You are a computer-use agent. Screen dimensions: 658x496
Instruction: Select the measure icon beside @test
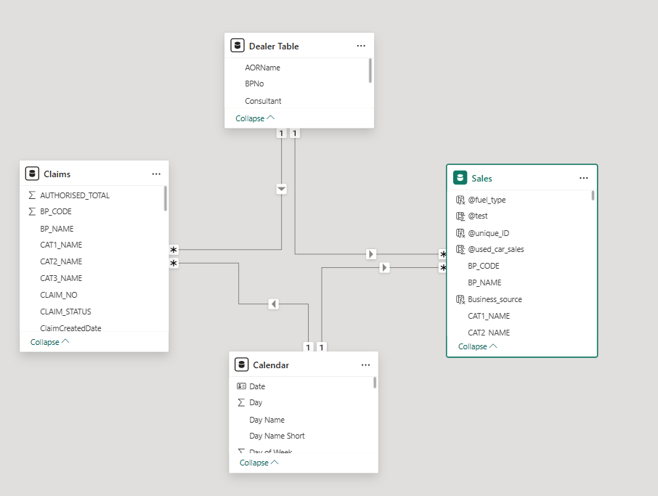pos(460,216)
